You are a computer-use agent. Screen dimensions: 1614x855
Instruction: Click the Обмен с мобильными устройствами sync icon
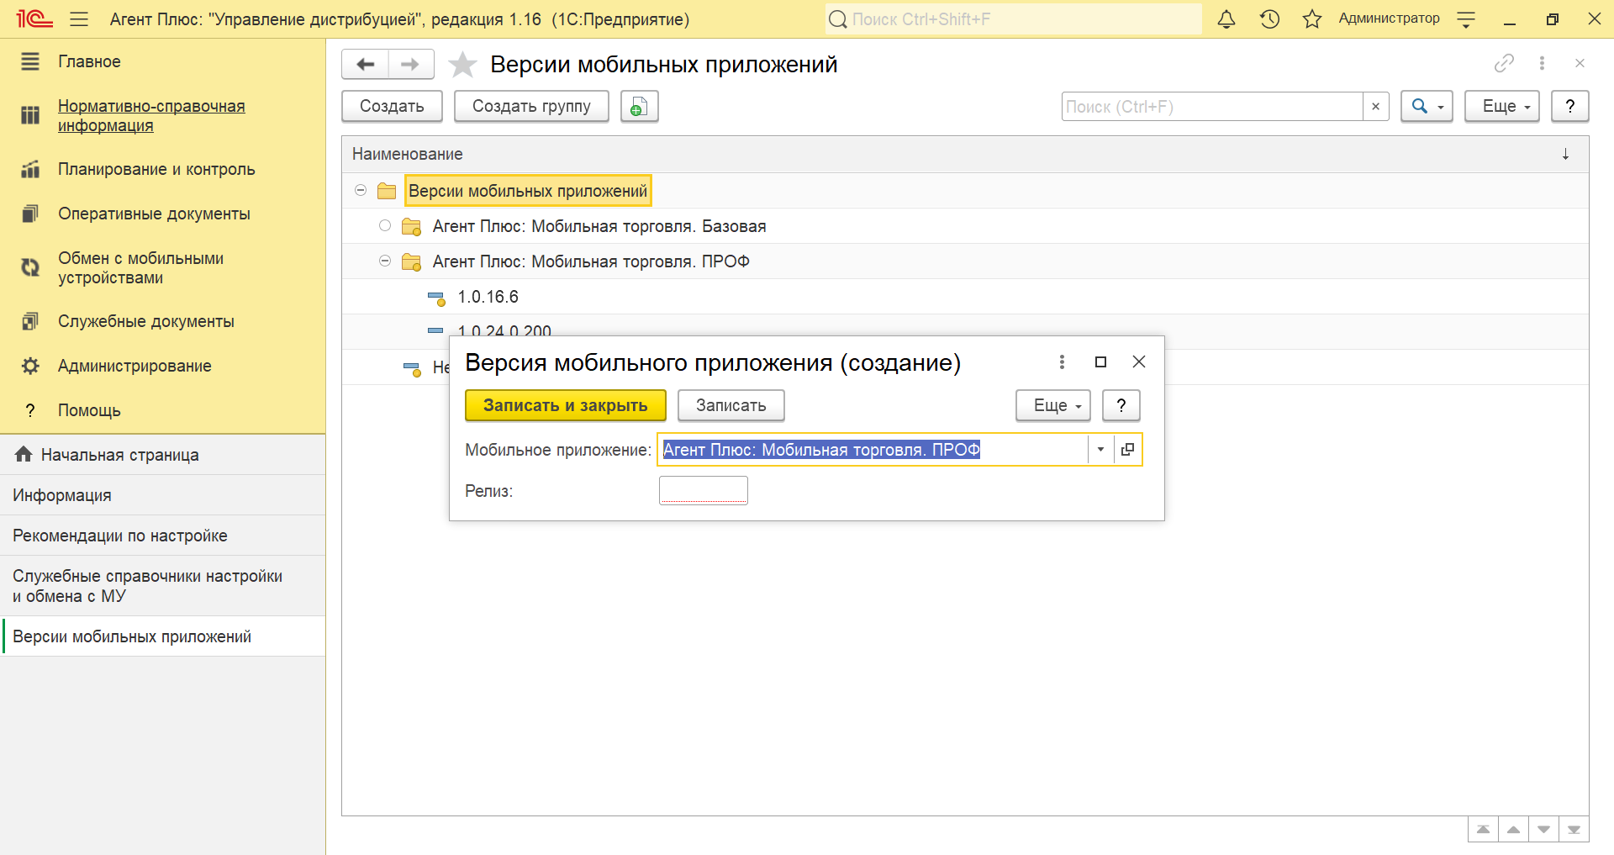point(30,267)
